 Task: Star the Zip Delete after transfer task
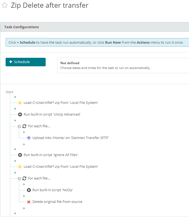(x=5, y=6)
